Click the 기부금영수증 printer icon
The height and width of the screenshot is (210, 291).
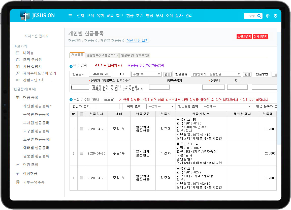pyautogui.click(x=18, y=182)
